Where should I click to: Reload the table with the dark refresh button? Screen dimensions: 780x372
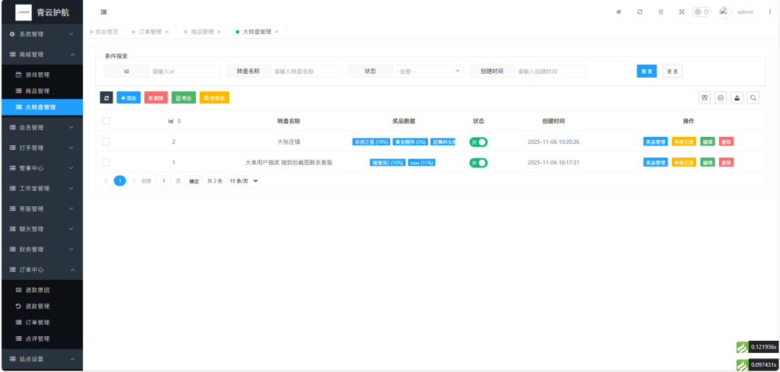[x=107, y=98]
